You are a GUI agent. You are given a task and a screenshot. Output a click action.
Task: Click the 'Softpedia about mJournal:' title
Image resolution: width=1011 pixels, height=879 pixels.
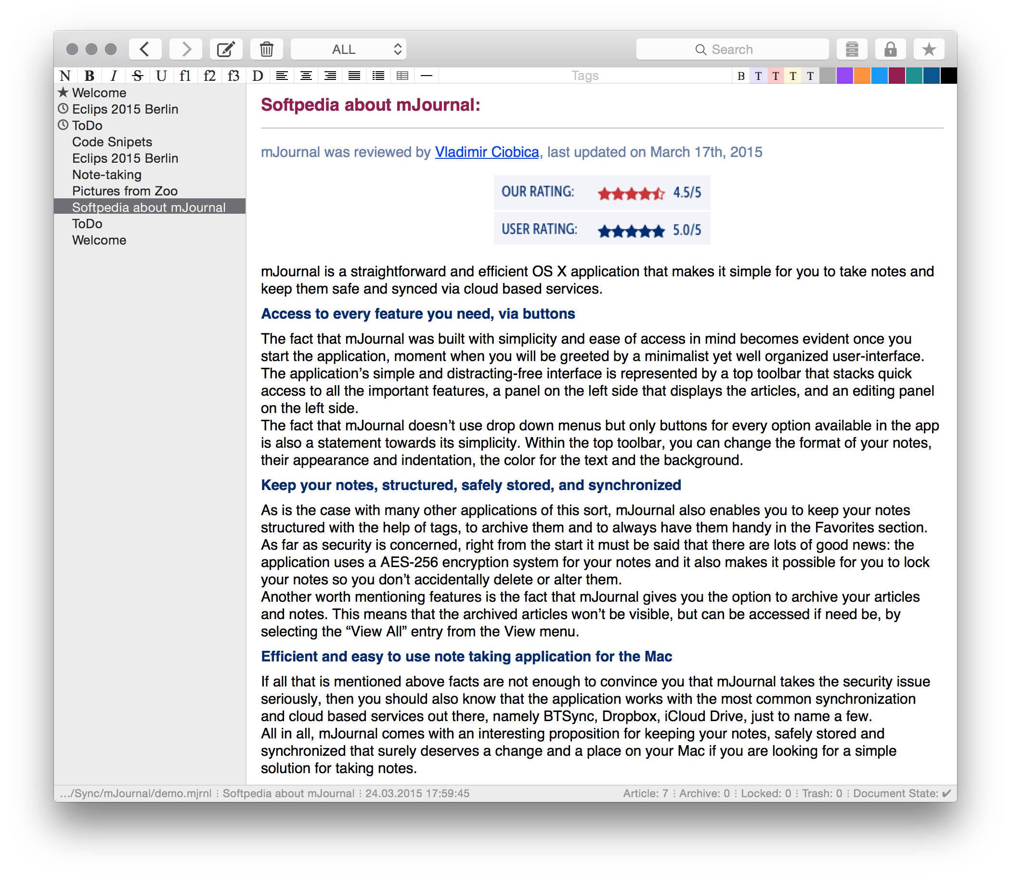click(370, 105)
